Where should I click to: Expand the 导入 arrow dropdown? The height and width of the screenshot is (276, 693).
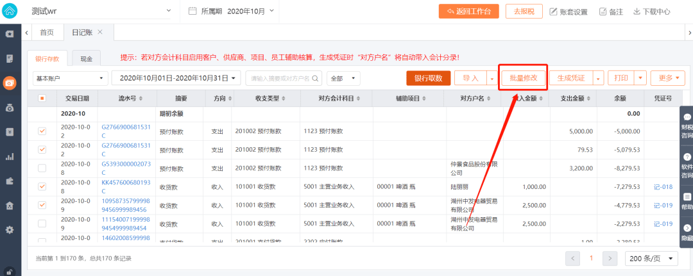[492, 79]
